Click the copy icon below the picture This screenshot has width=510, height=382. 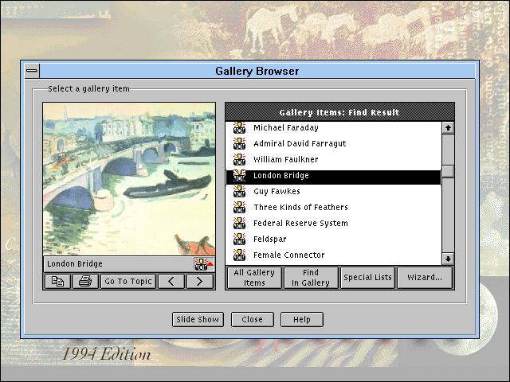[57, 281]
